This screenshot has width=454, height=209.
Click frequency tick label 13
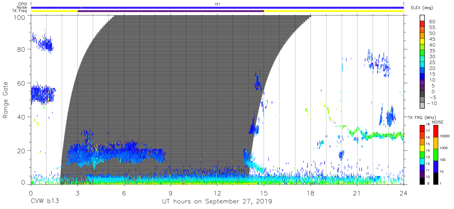(x=428, y=157)
